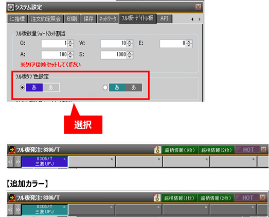Viewport: 269px width, 217px height.
Task: Select the teal tab color radio option
Action: (105, 87)
